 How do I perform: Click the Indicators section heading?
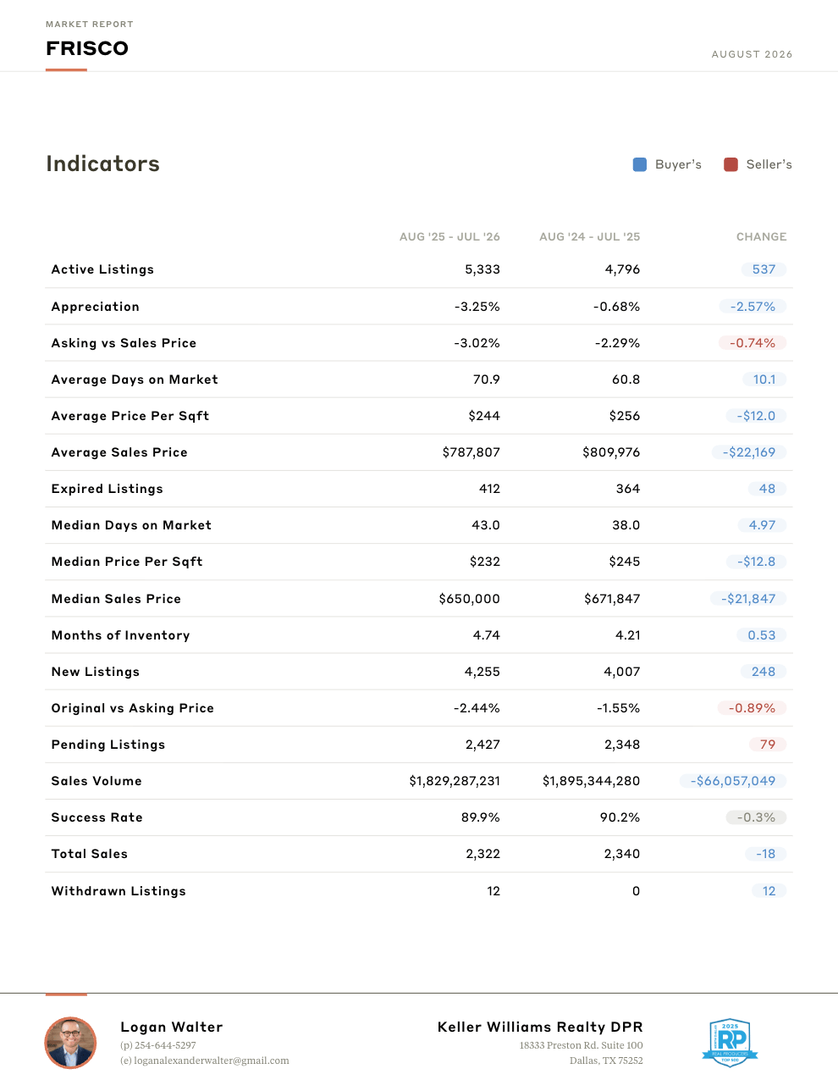click(x=102, y=163)
